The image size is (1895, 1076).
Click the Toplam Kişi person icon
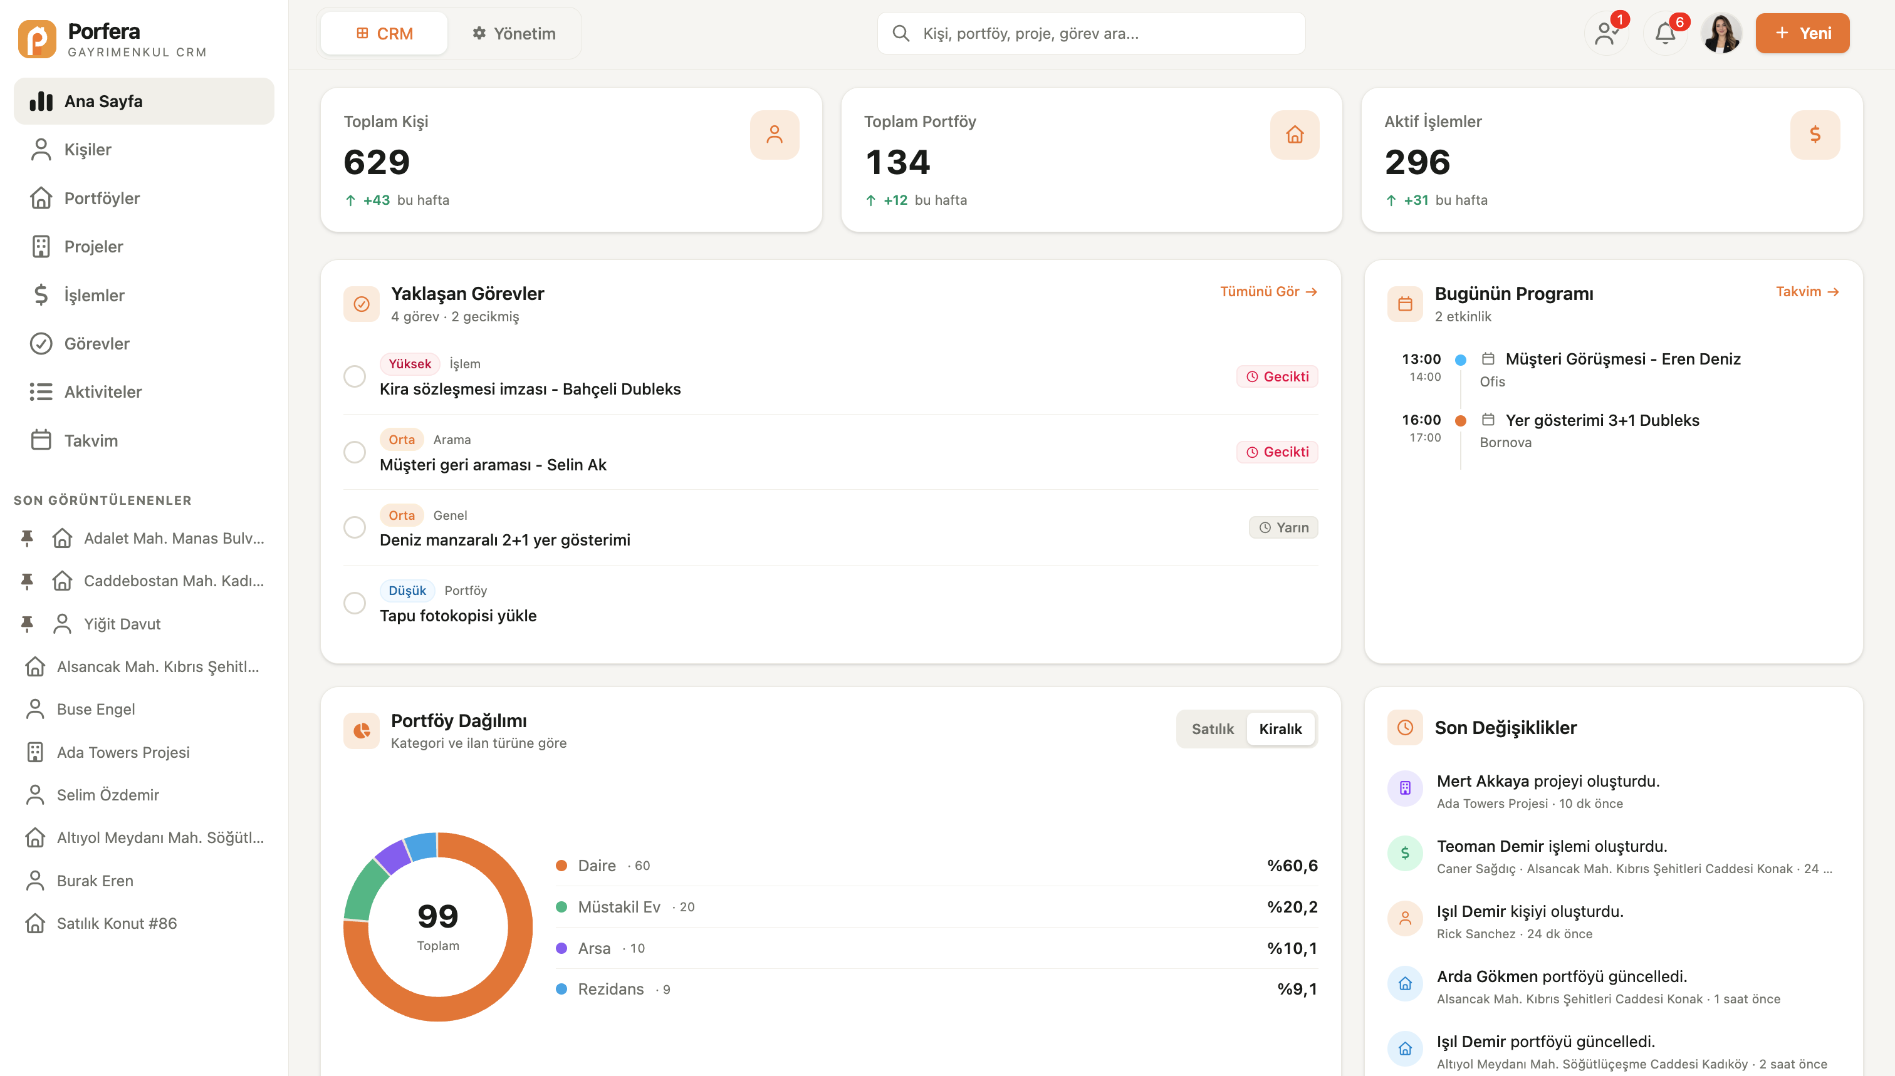click(774, 135)
